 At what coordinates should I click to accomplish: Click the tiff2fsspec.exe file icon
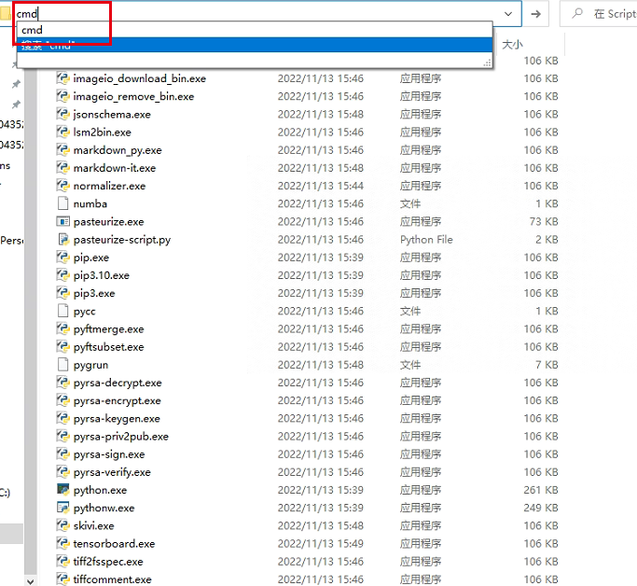click(x=63, y=561)
